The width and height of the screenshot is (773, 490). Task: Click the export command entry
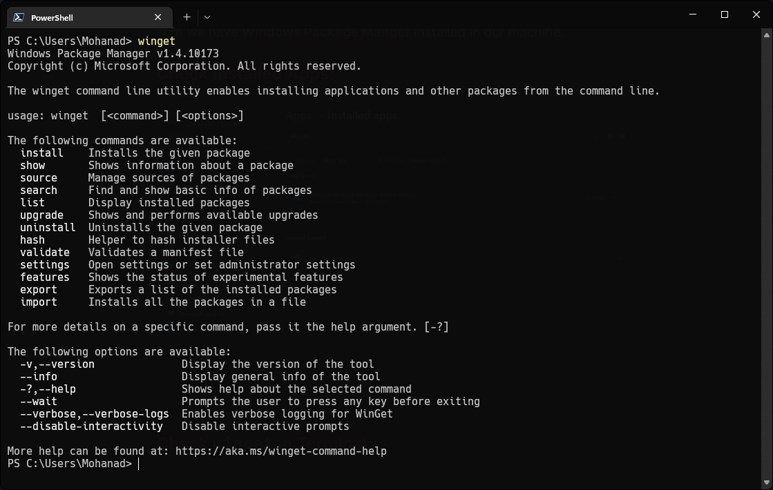point(39,289)
